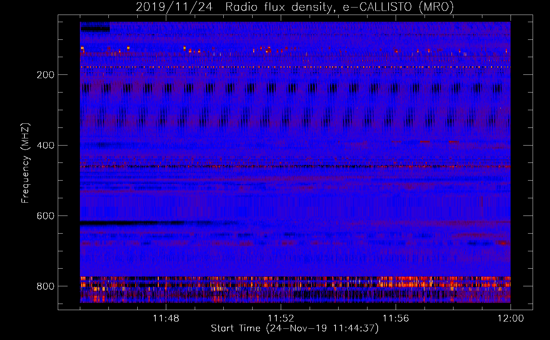Screen dimensions: 550x340
Task: Click the 12:00 time tick label
Action: [511, 319]
